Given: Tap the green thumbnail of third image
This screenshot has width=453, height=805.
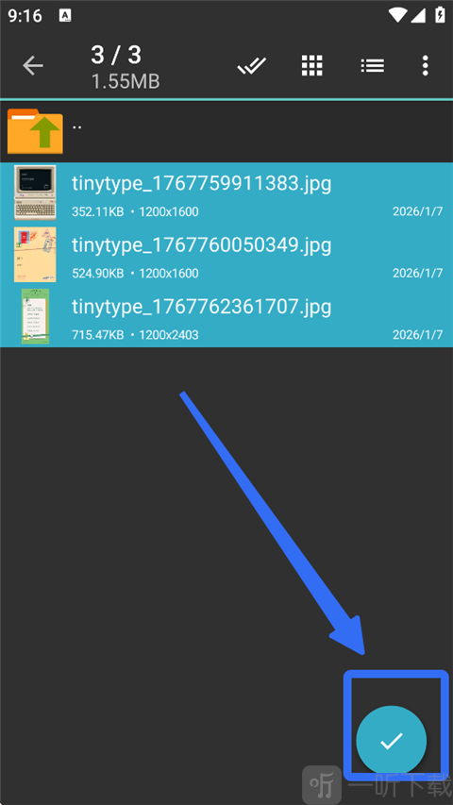Looking at the screenshot, I should (36, 316).
